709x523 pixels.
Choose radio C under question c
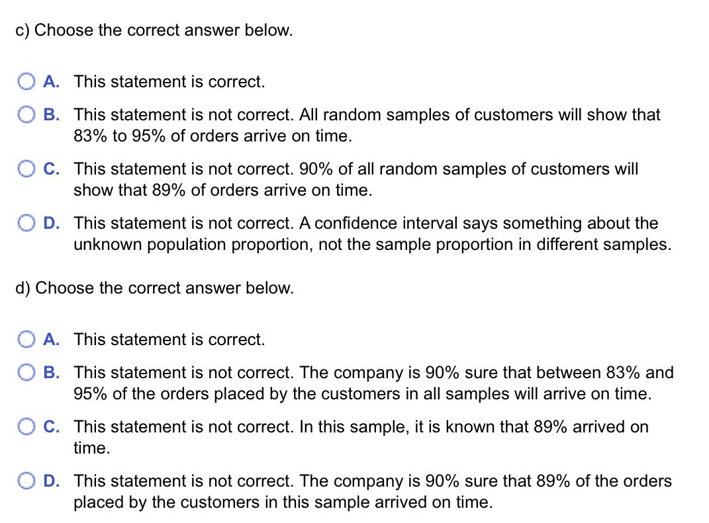(26, 169)
